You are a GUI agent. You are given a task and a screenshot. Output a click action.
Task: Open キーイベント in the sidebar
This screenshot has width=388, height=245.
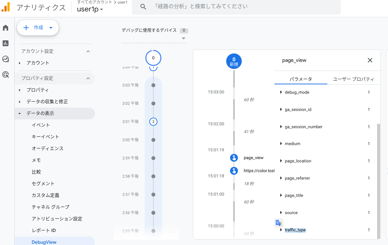click(x=45, y=137)
